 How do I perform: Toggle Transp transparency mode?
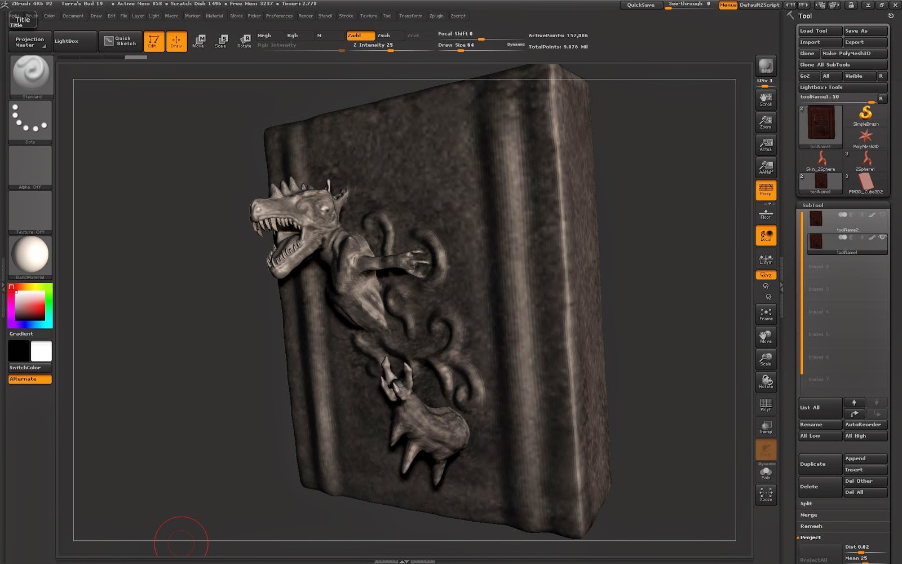click(x=766, y=427)
